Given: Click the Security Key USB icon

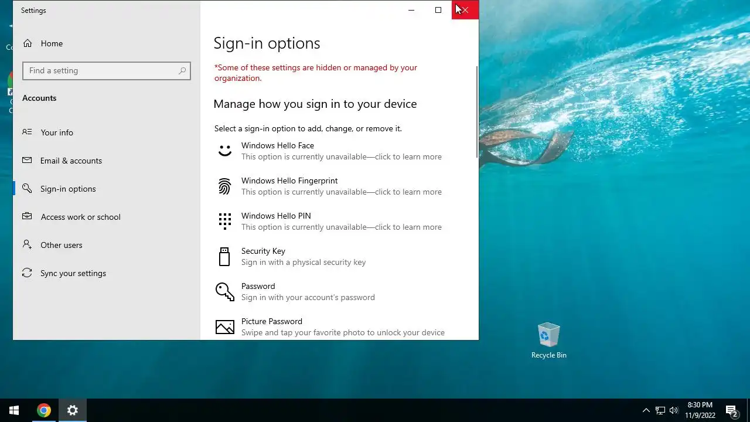Looking at the screenshot, I should click(224, 256).
